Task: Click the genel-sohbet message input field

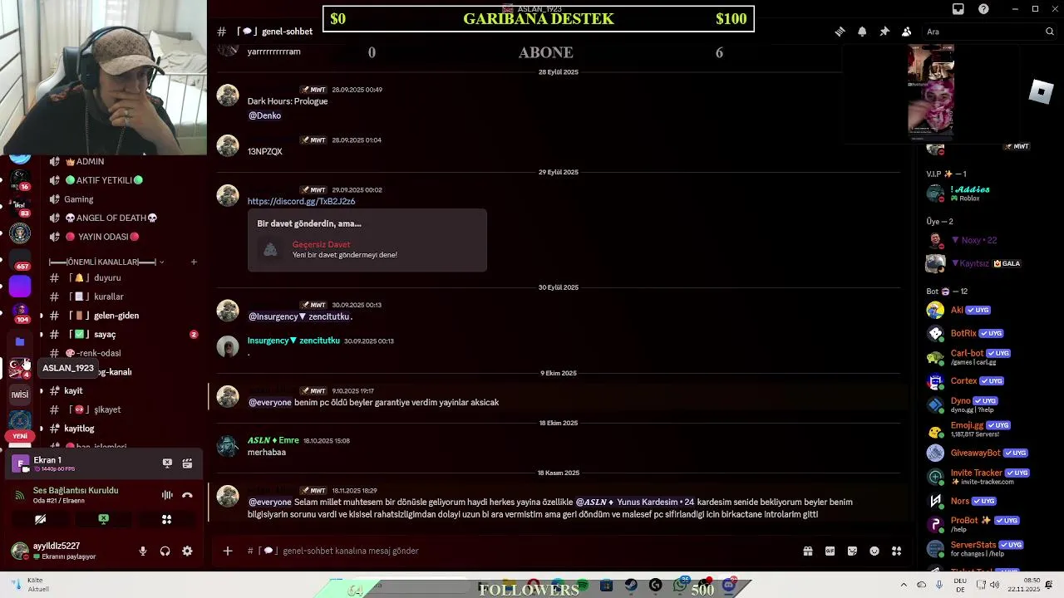Action: 515,551
